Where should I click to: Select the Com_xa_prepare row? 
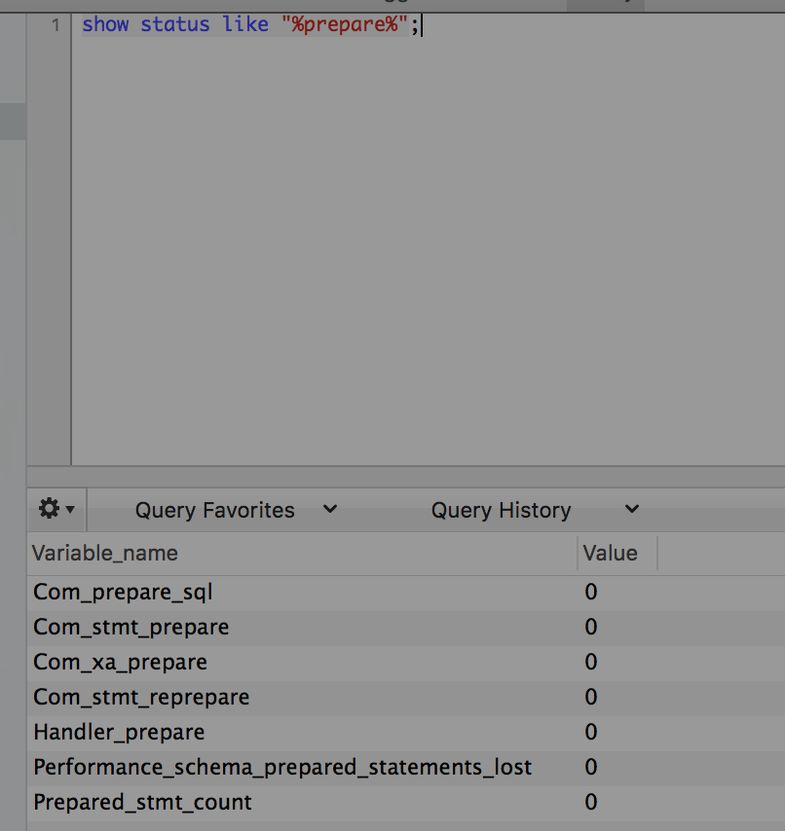tap(406, 662)
